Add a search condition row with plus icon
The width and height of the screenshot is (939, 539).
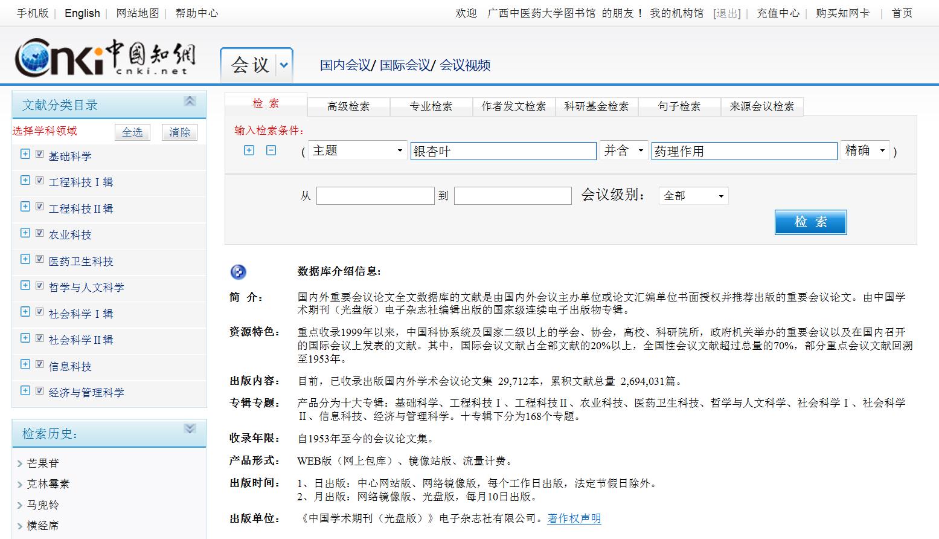[x=249, y=150]
